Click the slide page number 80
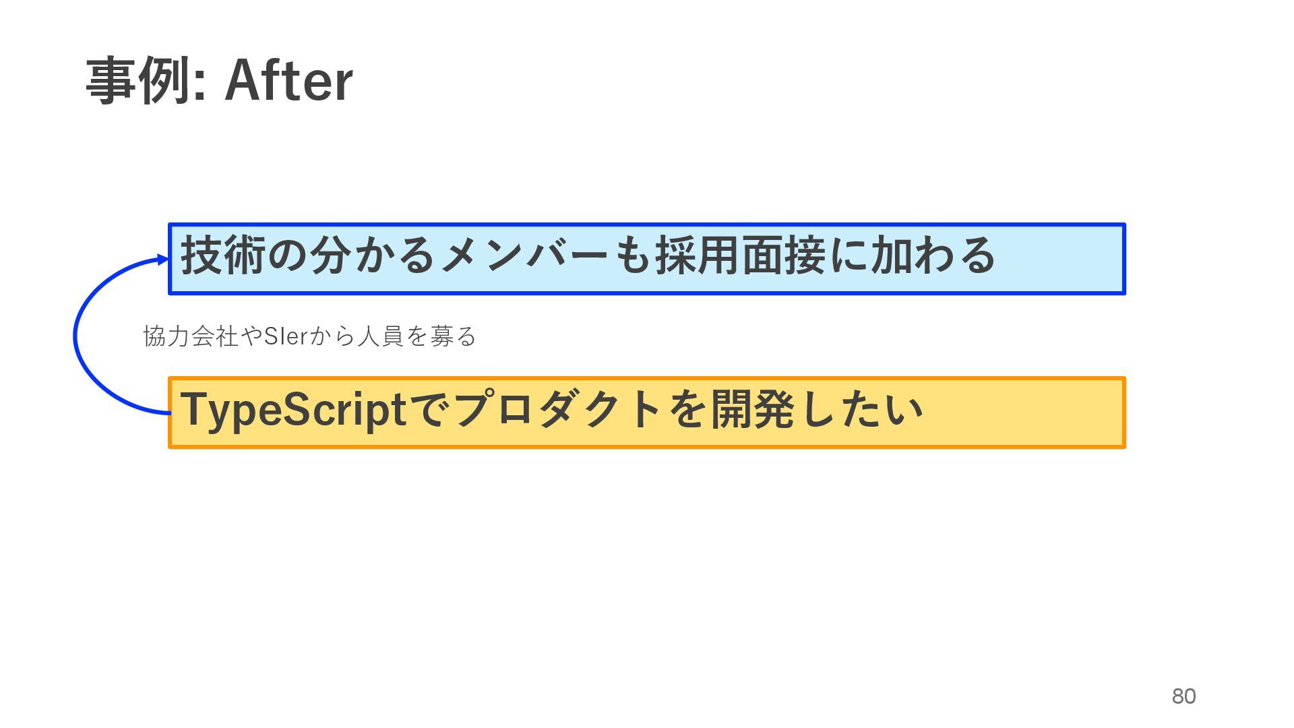The image size is (1294, 728). pos(1183,696)
